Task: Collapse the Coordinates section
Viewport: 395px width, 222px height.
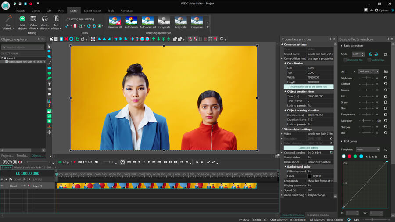Action: tap(285, 63)
